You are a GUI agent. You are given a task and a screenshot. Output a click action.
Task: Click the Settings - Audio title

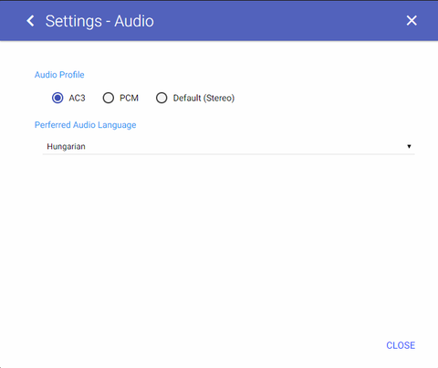(x=99, y=21)
